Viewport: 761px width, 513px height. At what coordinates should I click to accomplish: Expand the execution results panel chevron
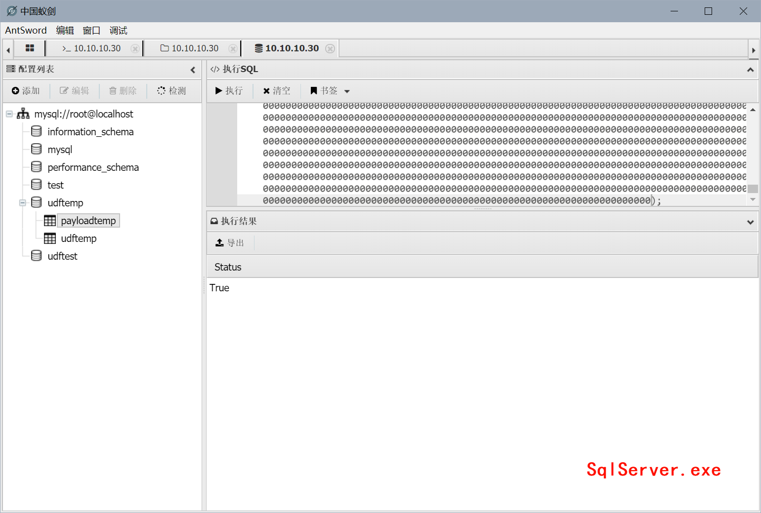tap(750, 222)
